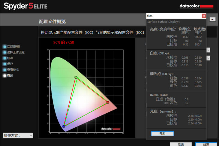Click the green primary point on the gamut chart
Image resolution: width=219 pixels, height=146 pixels.
click(x=76, y=78)
